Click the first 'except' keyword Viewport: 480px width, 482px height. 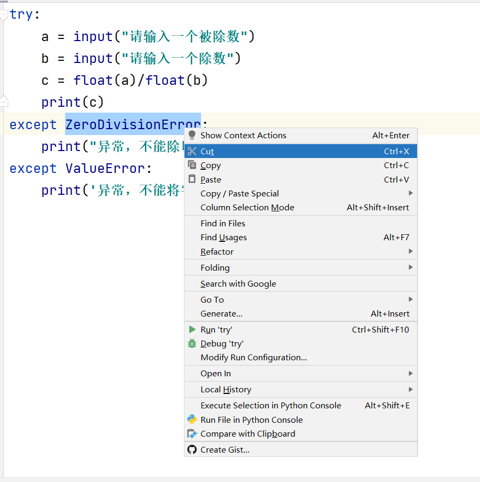point(33,124)
